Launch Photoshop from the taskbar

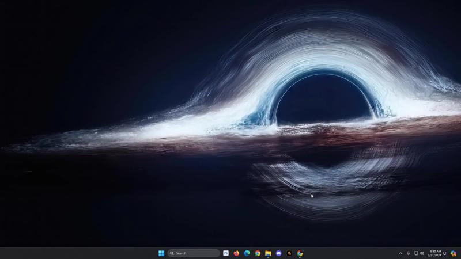[226, 253]
